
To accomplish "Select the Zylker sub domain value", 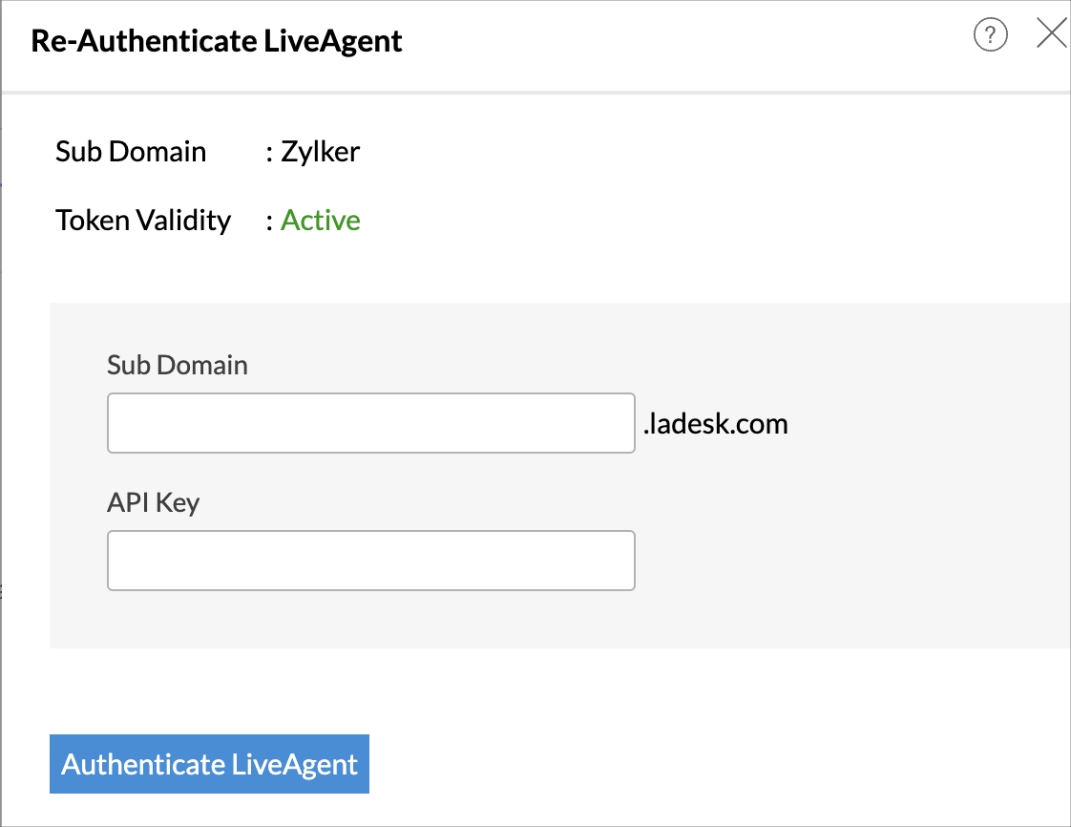I will 321,152.
